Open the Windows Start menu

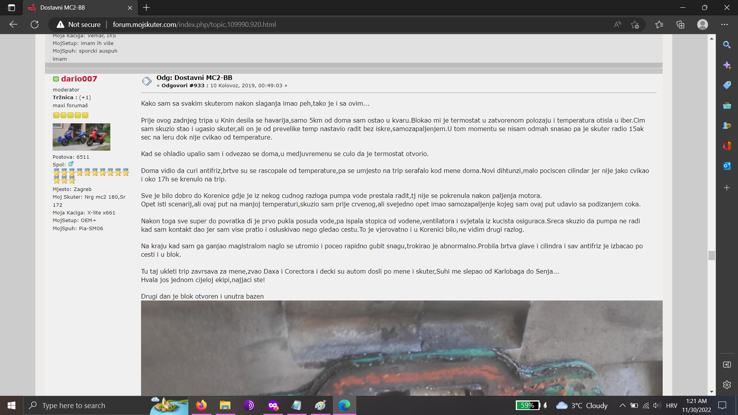pyautogui.click(x=12, y=405)
